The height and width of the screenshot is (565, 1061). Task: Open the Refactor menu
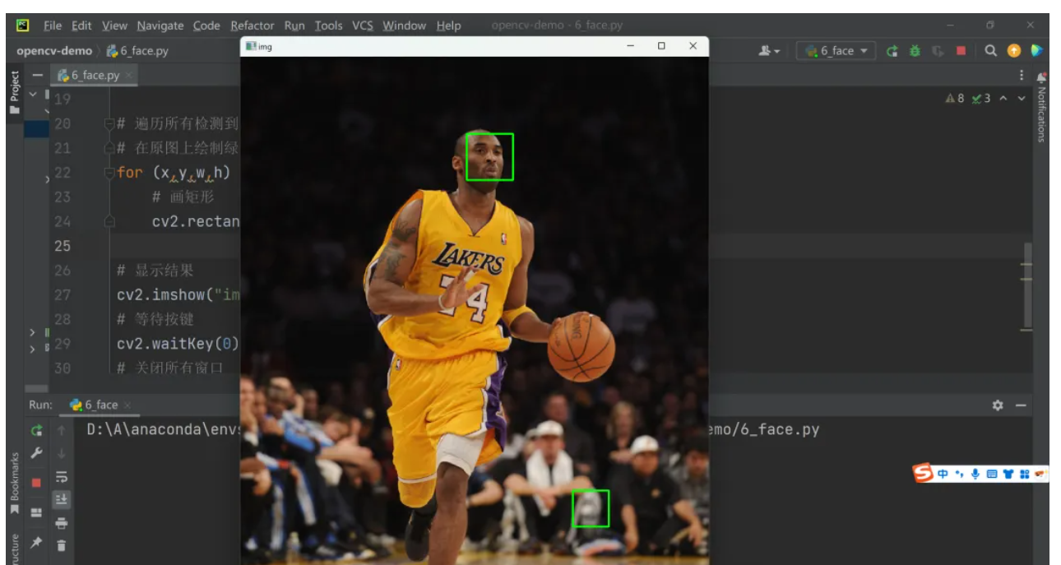[253, 25]
